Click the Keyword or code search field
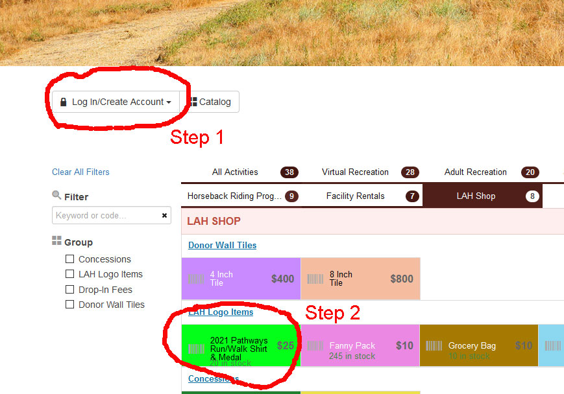Image resolution: width=564 pixels, height=394 pixels. [x=105, y=215]
